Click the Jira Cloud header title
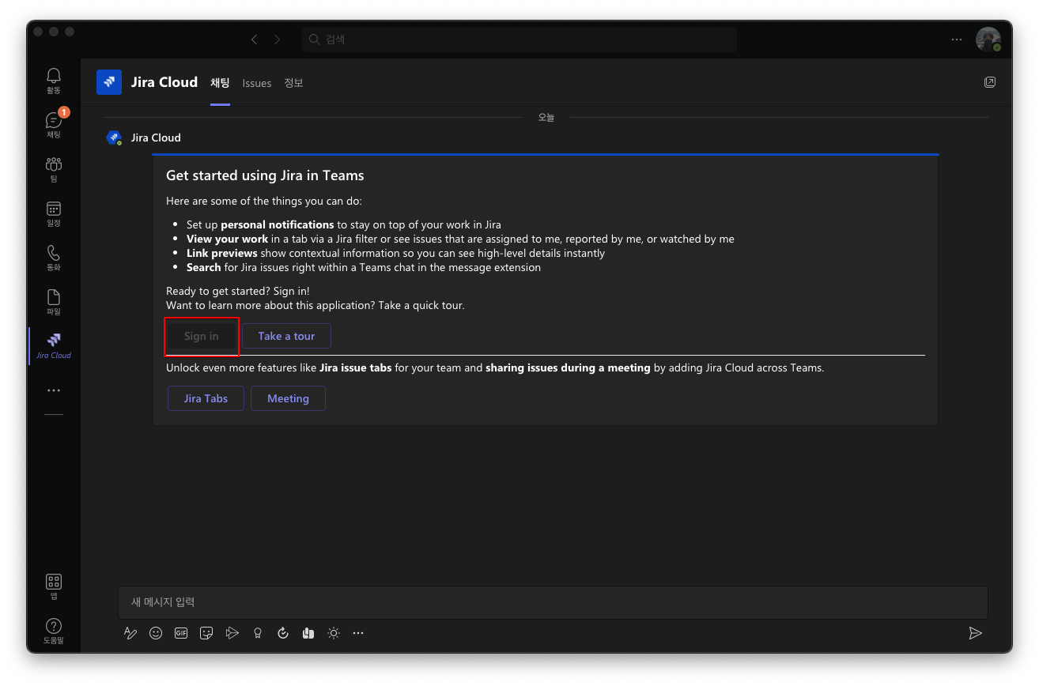The height and width of the screenshot is (686, 1039). 164,82
